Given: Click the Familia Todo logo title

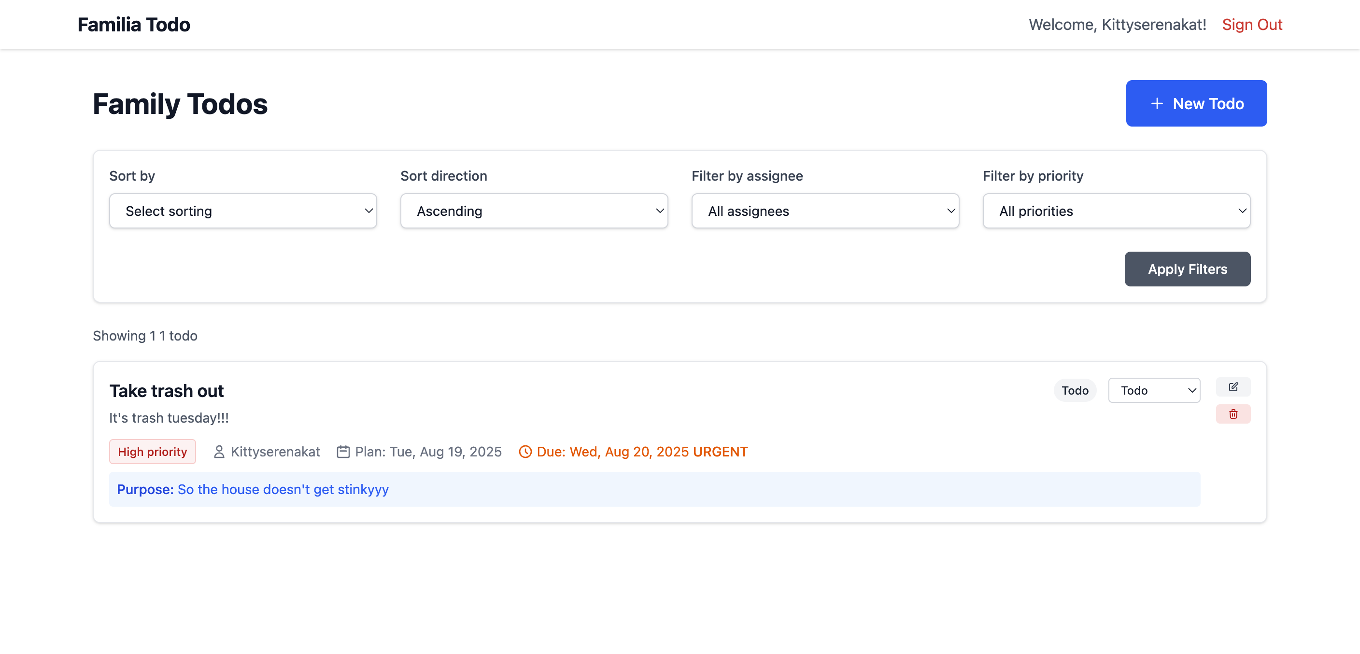Looking at the screenshot, I should click(134, 25).
